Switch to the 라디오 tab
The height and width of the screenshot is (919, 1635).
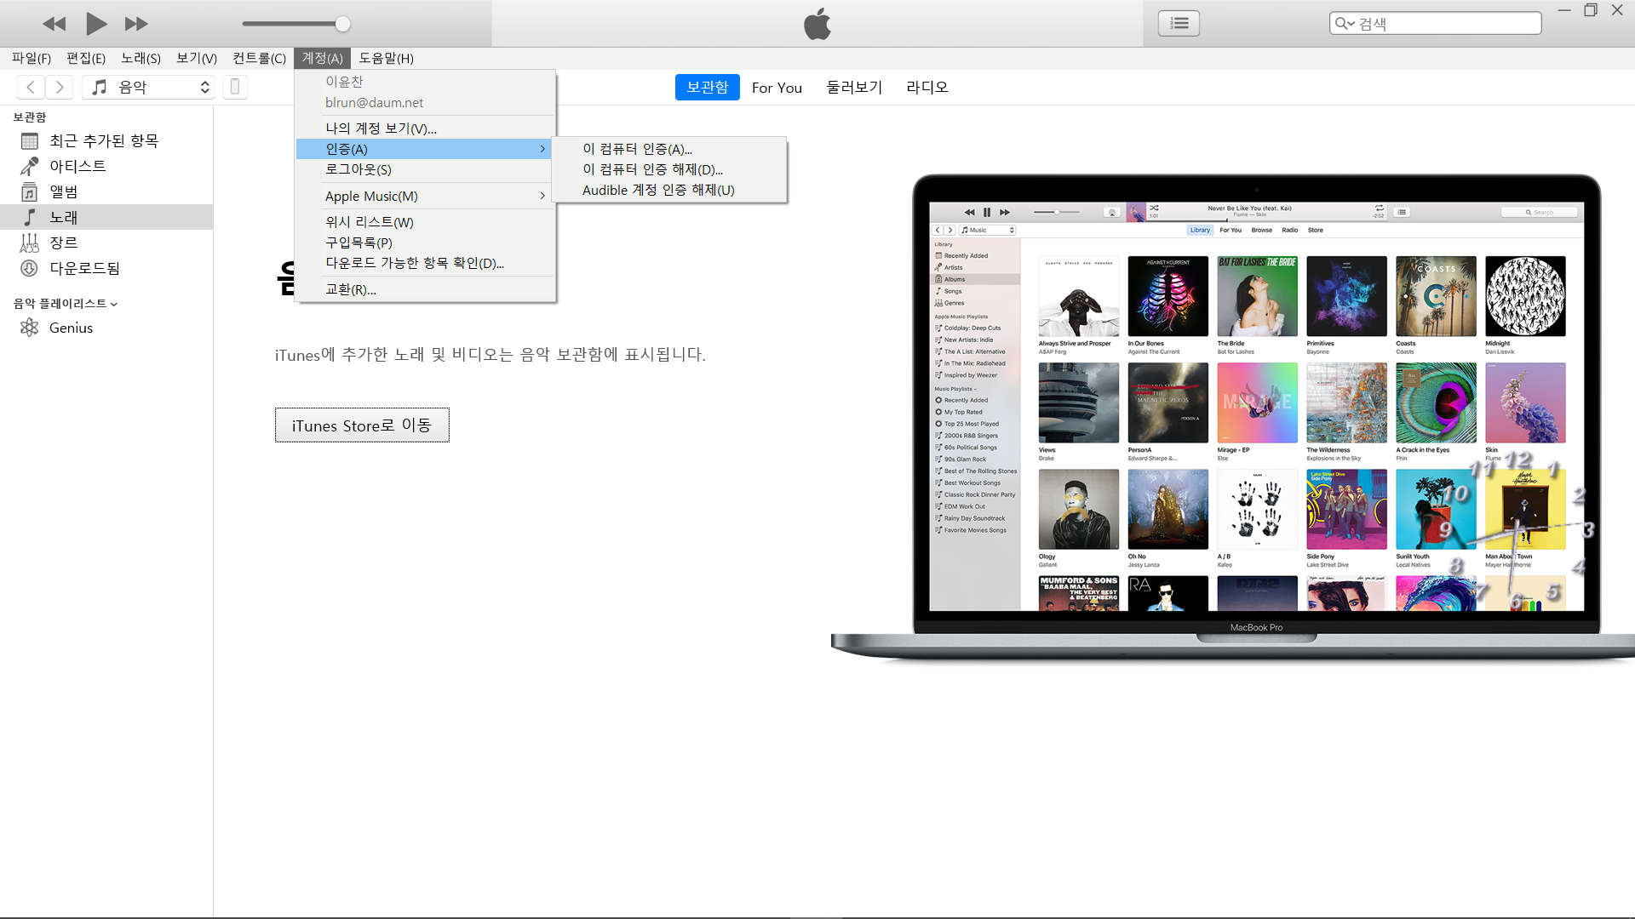click(926, 87)
